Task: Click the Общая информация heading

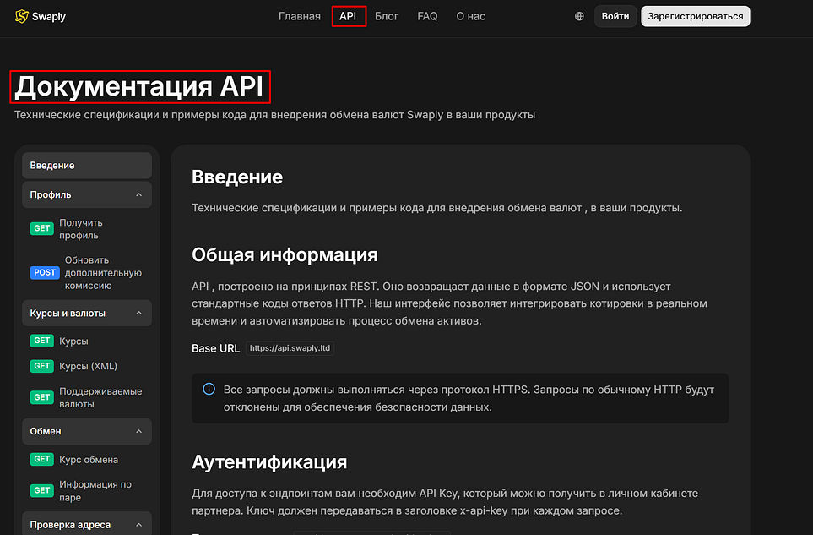Action: [x=285, y=254]
